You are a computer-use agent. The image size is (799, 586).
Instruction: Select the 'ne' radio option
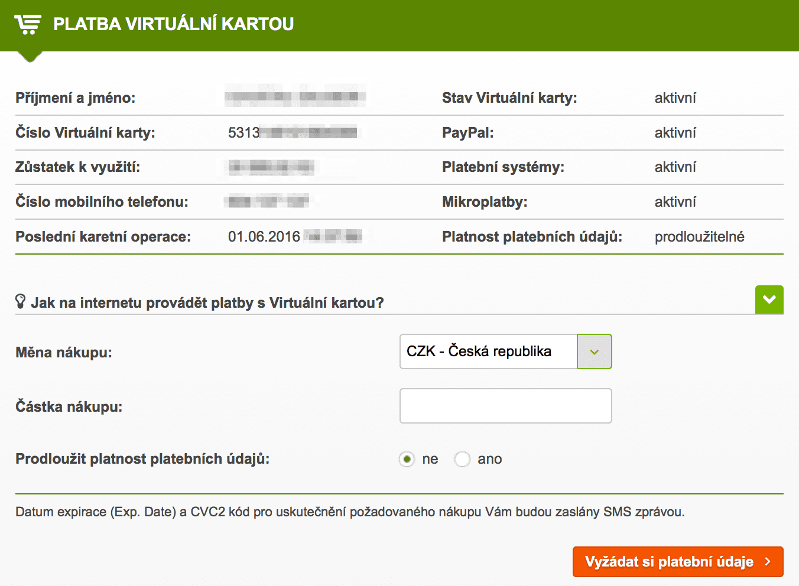[x=407, y=459]
